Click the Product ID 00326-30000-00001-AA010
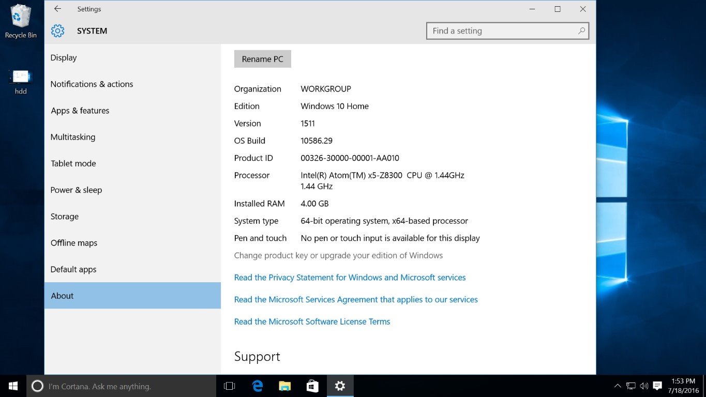Screen dimensions: 706x397 [x=350, y=158]
